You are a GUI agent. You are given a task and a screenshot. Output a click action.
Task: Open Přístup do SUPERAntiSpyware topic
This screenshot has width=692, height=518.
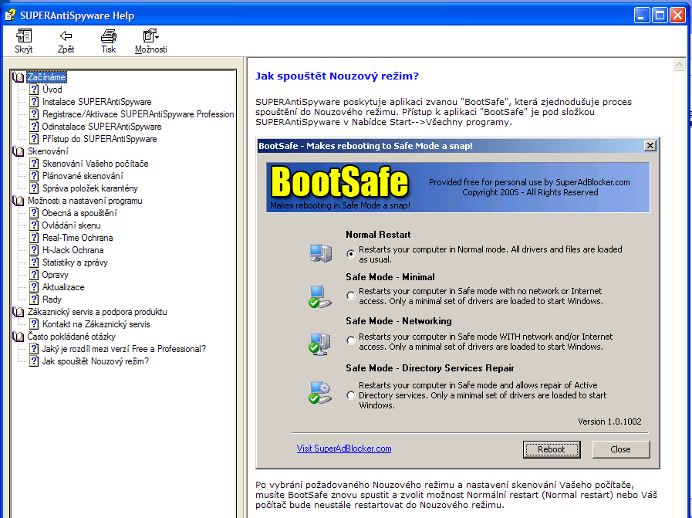[x=100, y=139]
